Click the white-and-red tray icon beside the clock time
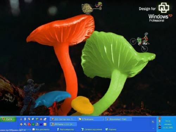Image resolution: width=176 pixels, height=132 pixels. [160, 121]
